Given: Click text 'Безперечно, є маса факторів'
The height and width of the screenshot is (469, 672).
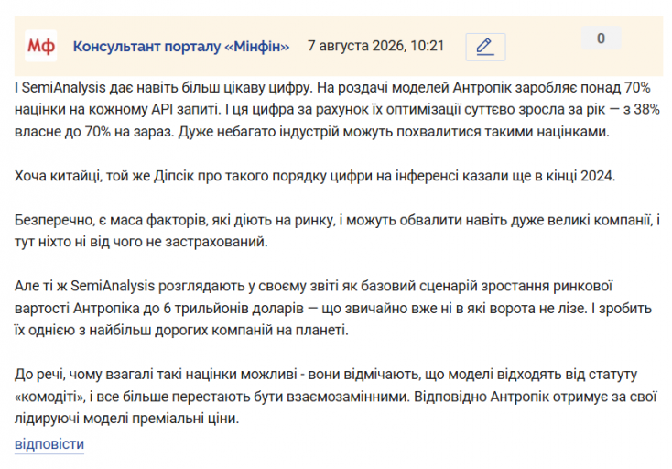Looking at the screenshot, I should [x=111, y=220].
